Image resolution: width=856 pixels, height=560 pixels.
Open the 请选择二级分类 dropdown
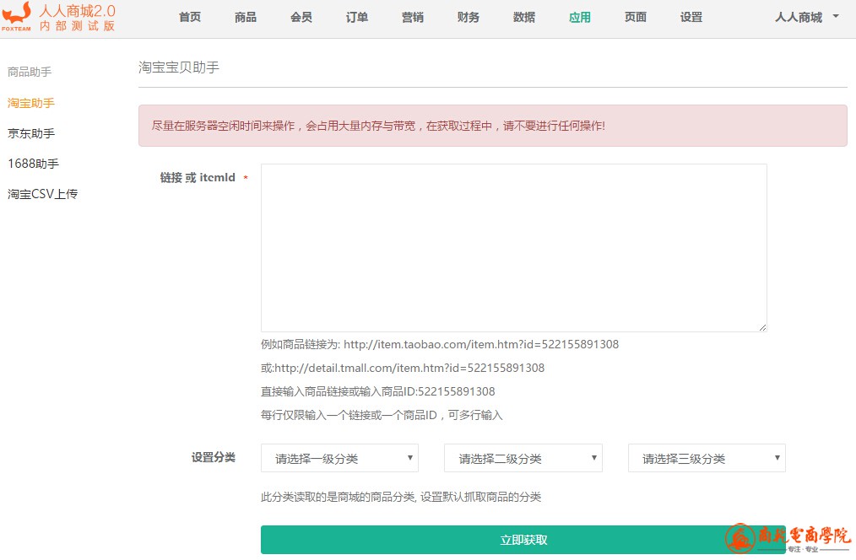point(523,458)
